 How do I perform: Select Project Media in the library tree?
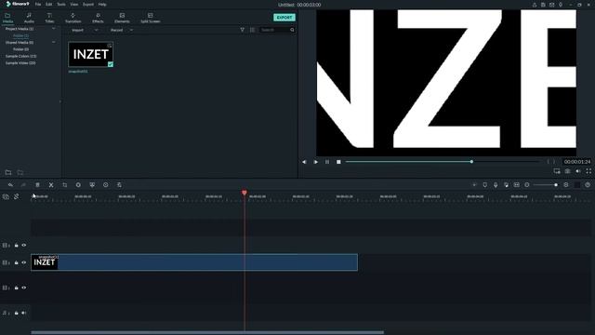point(20,29)
